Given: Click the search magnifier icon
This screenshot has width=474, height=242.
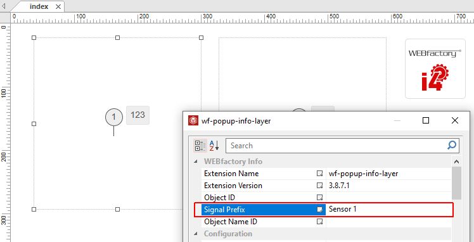Looking at the screenshot, I should 451,145.
